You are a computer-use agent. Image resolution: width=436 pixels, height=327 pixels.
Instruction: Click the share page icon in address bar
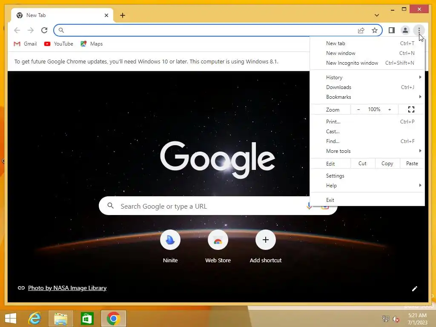361,30
